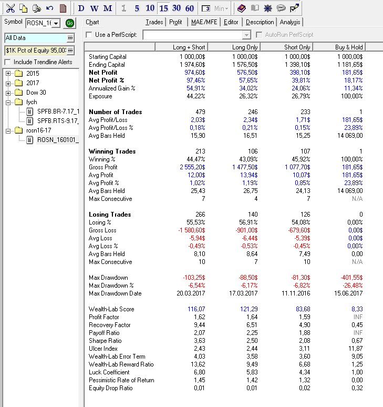Select SPFB.BR-7.17 script in tree
The image size is (383, 407).
58,111
